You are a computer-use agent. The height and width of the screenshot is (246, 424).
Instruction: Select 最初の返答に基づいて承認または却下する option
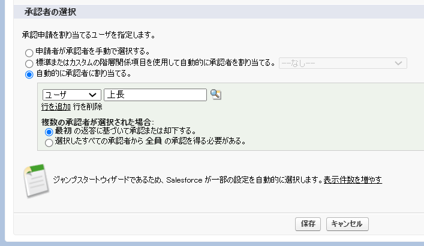tap(49, 132)
